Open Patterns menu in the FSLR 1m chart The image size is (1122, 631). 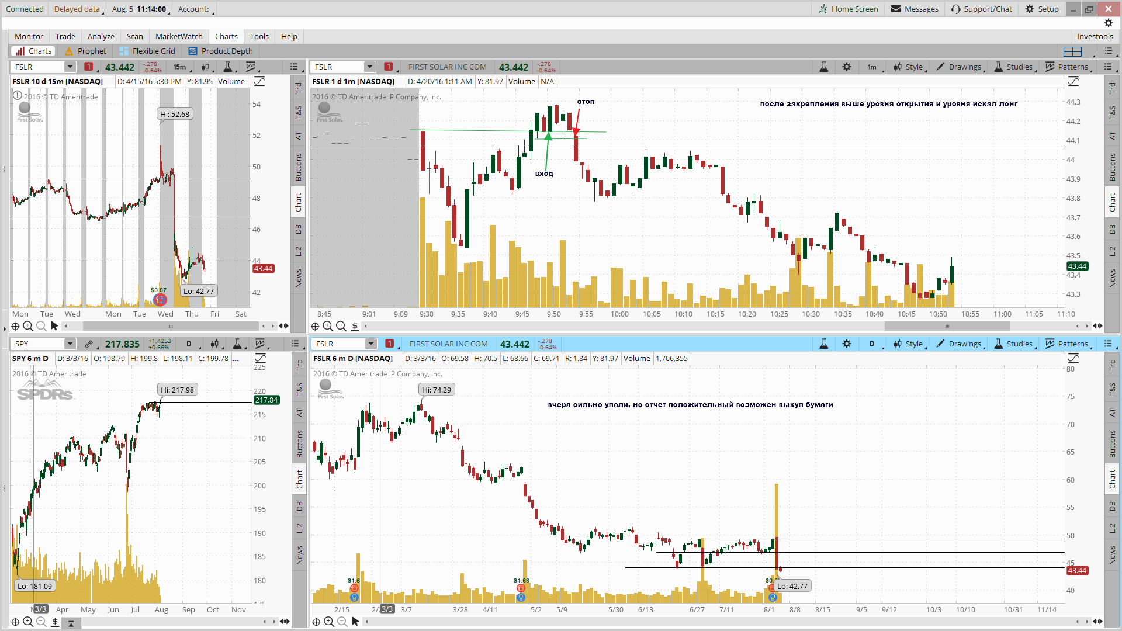pyautogui.click(x=1068, y=67)
